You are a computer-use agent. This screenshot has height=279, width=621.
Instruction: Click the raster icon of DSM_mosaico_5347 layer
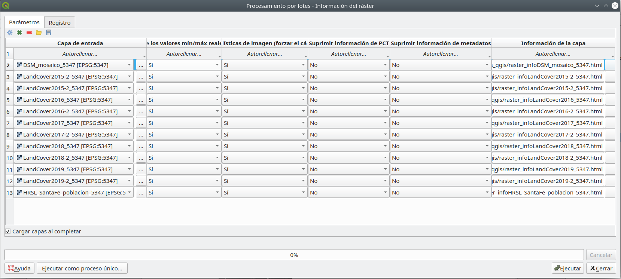19,65
